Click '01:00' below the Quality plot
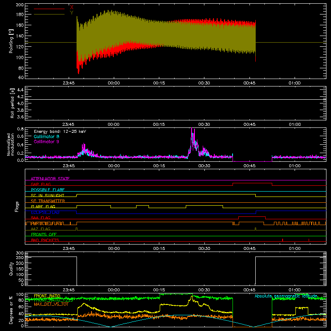Screen dimensions: 331x331 (x=295, y=290)
